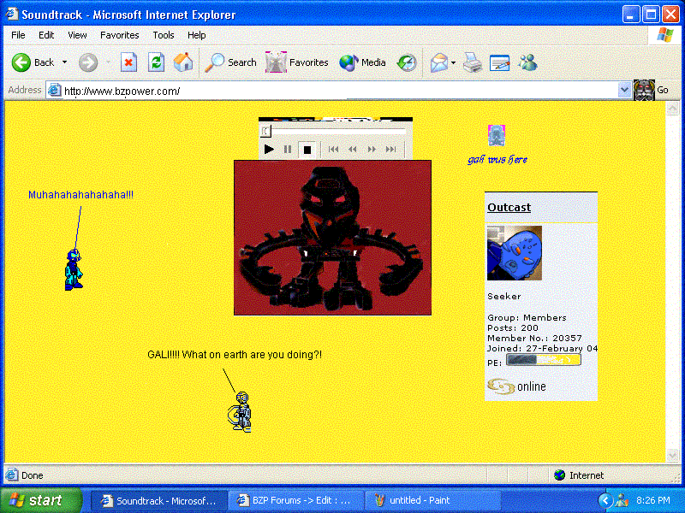Click the Outcast username link
685x513 pixels.
(x=509, y=207)
